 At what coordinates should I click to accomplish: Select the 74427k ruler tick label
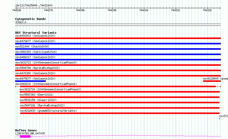click(x=48, y=10)
